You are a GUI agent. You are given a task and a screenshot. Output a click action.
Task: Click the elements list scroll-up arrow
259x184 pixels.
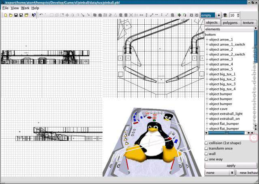pos(256,28)
